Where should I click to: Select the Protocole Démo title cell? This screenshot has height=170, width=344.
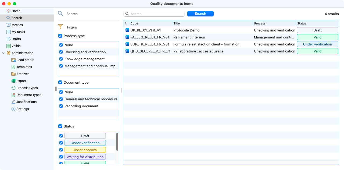212,30
